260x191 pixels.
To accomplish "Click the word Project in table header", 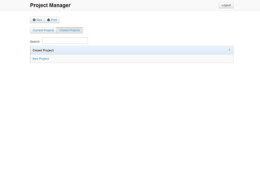I will [x=48, y=50].
